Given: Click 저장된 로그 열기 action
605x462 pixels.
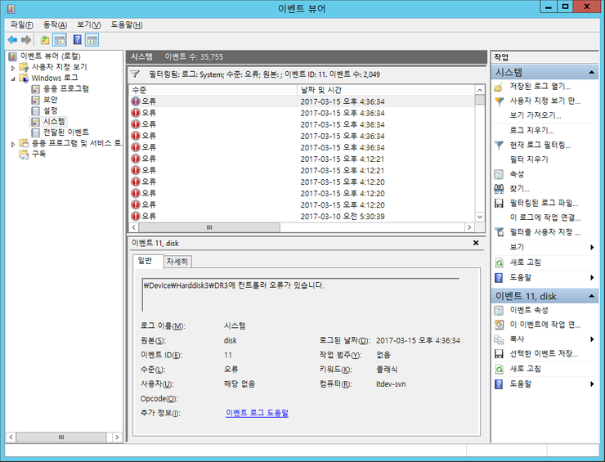Looking at the screenshot, I should click(540, 87).
